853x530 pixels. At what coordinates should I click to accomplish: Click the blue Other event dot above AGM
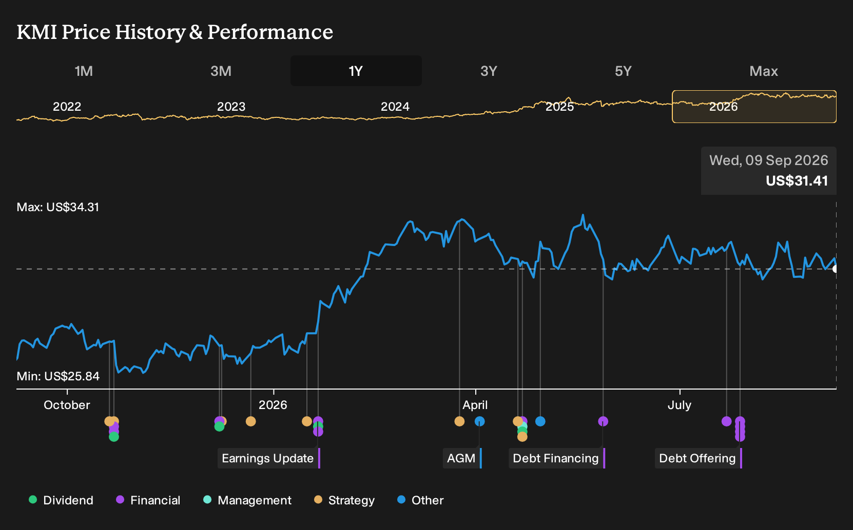[480, 421]
